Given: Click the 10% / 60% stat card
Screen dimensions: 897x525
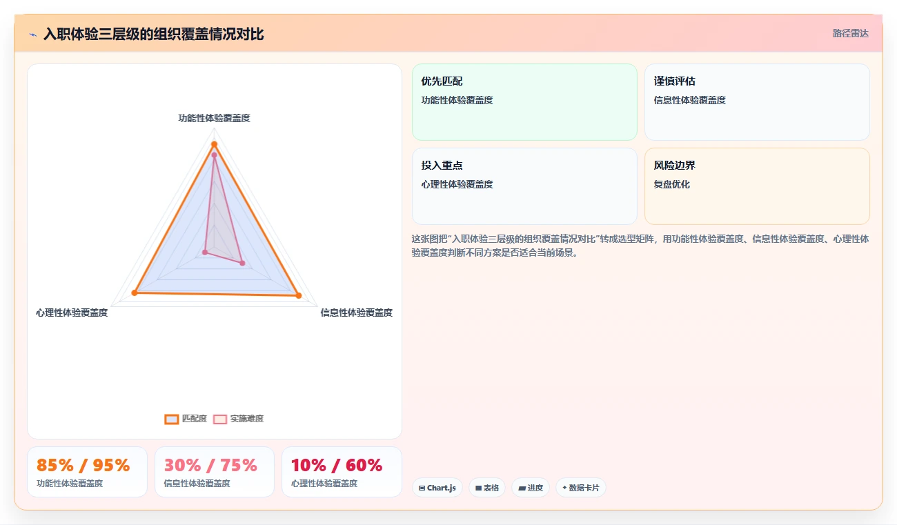Looking at the screenshot, I should [x=342, y=472].
